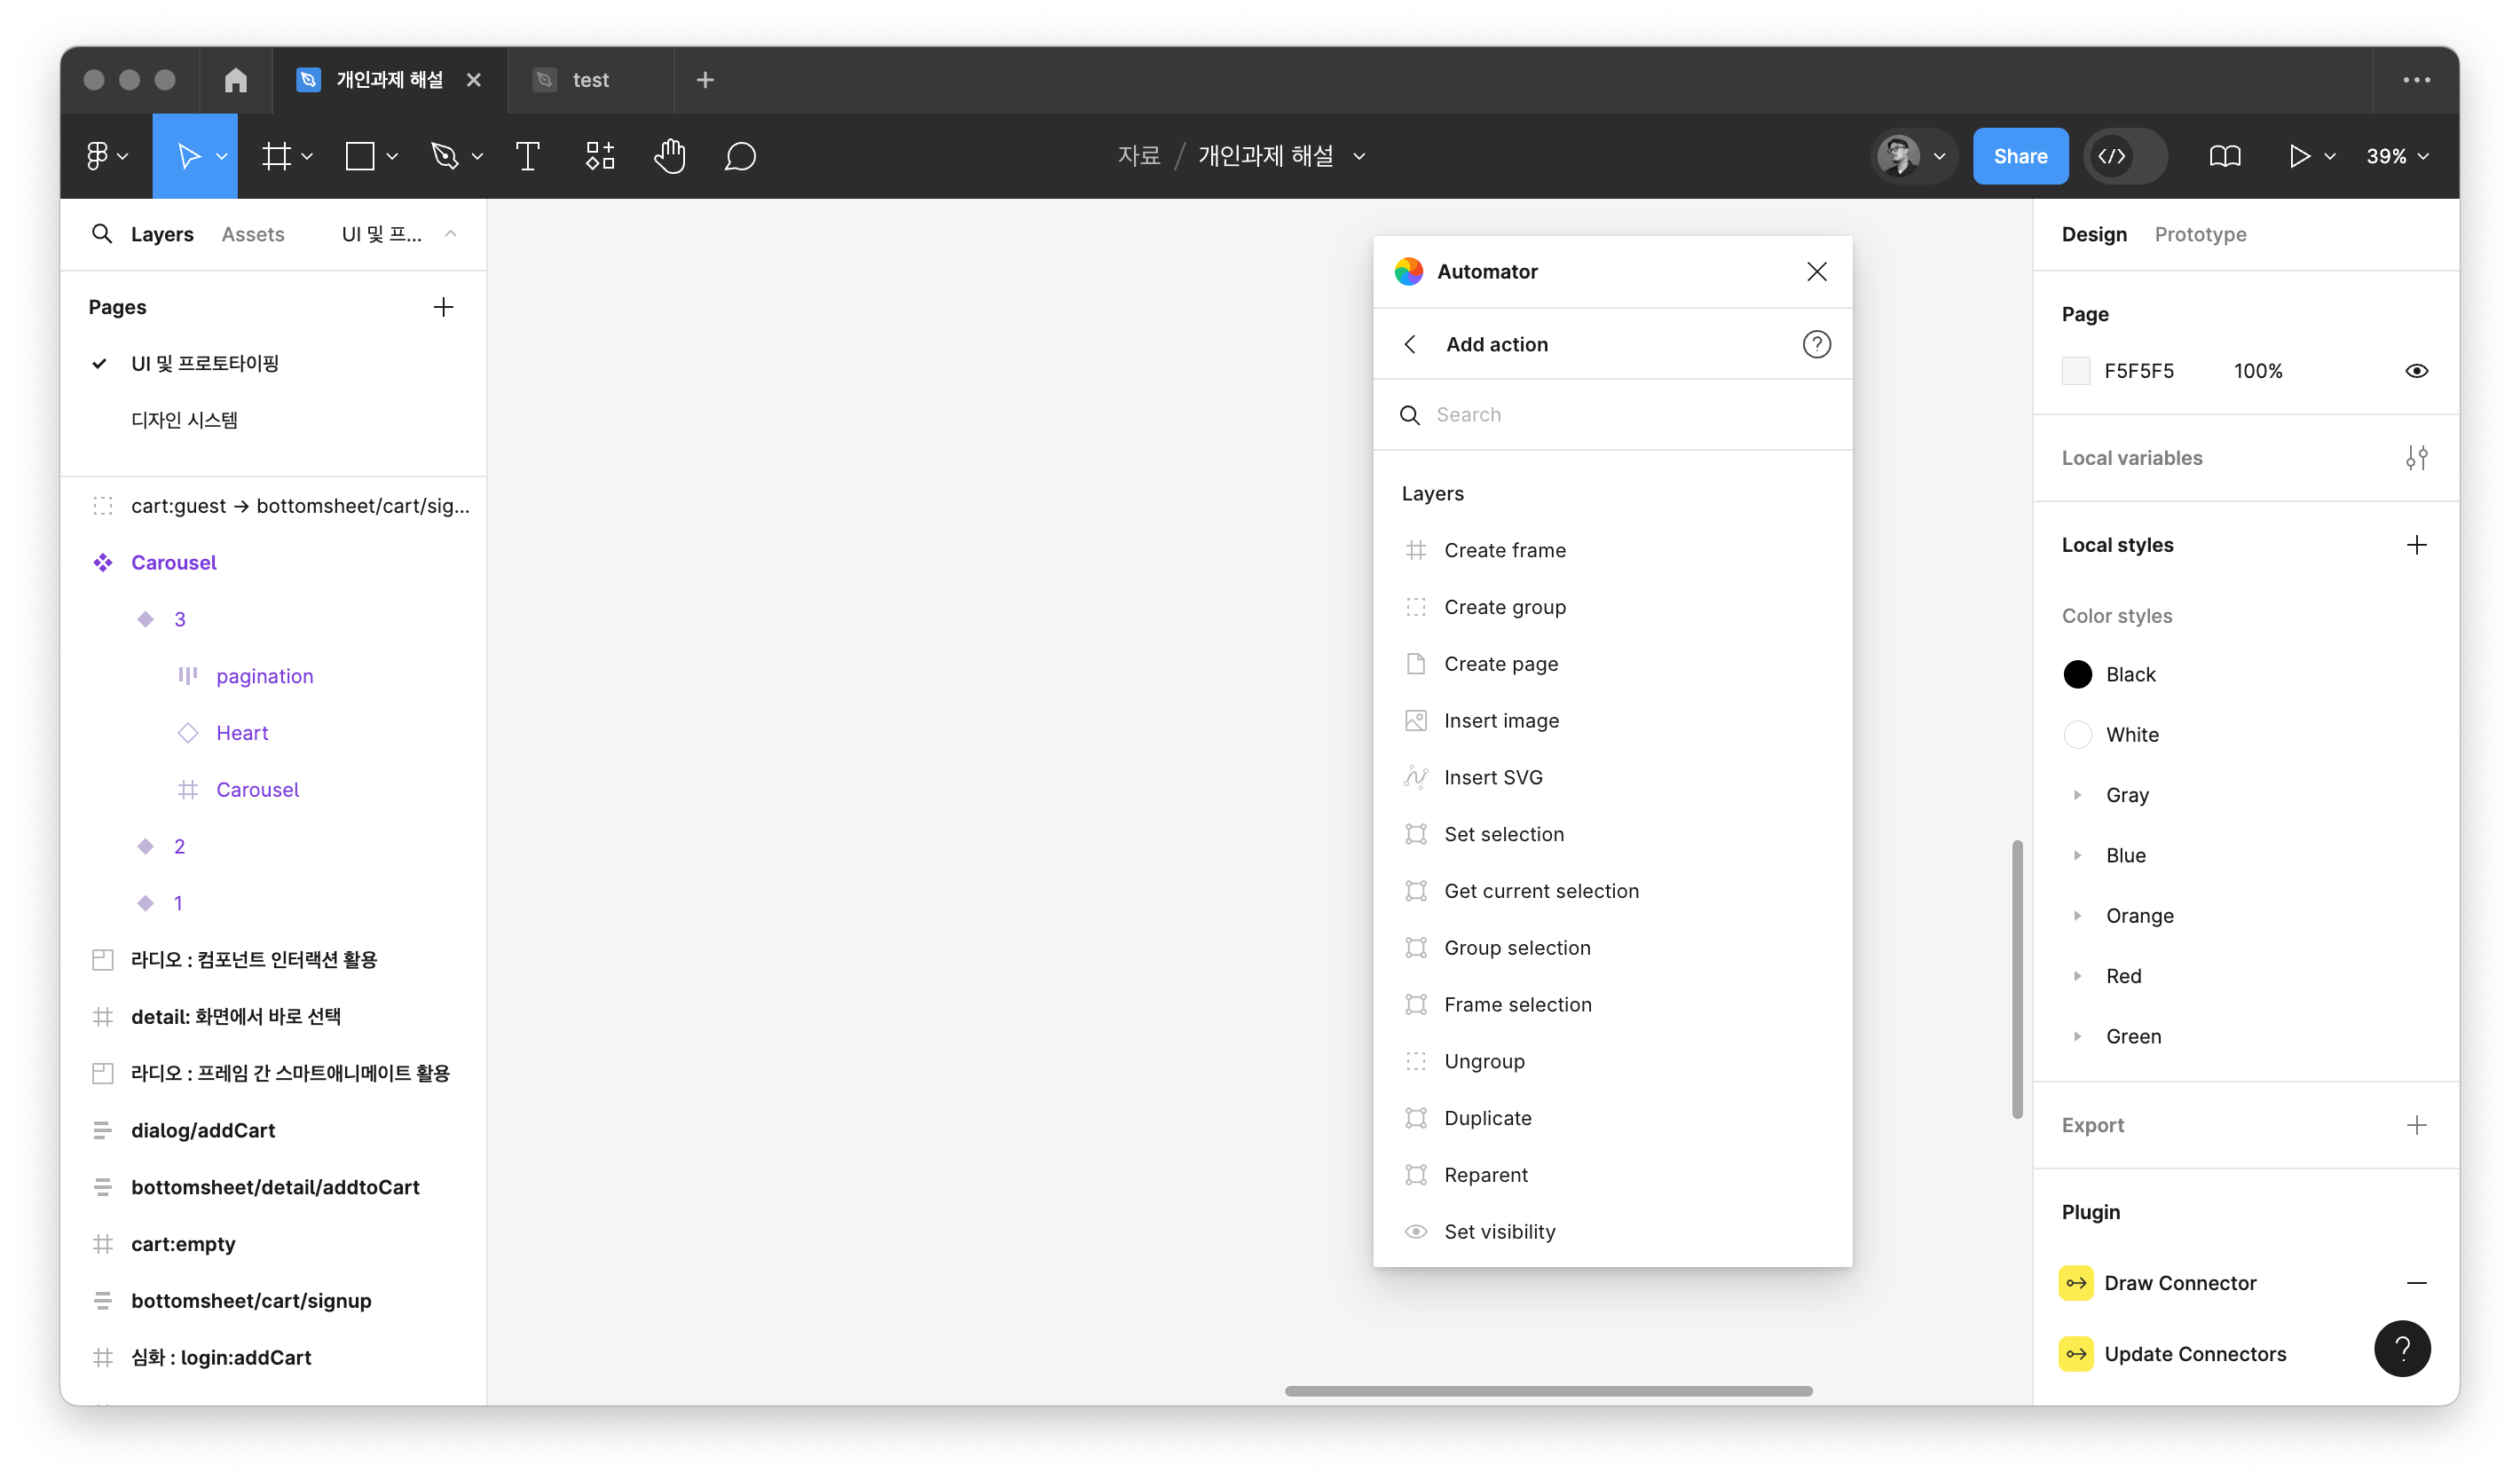Screen dimensions: 2520x1480
Task: Expand the Orange color style group
Action: (2077, 916)
